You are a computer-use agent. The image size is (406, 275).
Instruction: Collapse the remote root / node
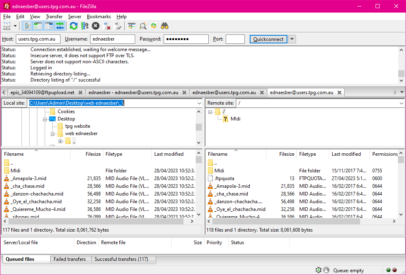point(210,112)
